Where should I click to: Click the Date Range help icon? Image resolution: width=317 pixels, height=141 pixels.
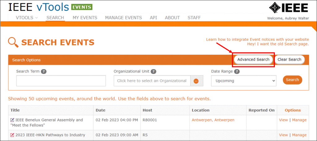tap(237, 71)
